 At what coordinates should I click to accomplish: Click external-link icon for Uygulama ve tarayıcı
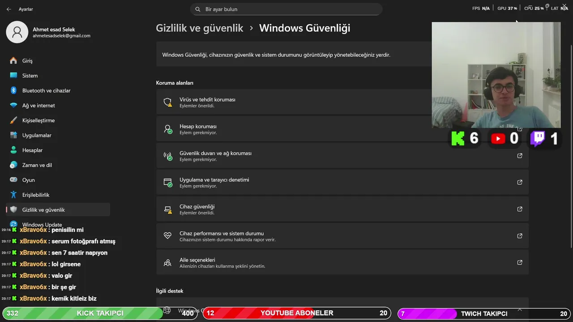click(x=520, y=182)
